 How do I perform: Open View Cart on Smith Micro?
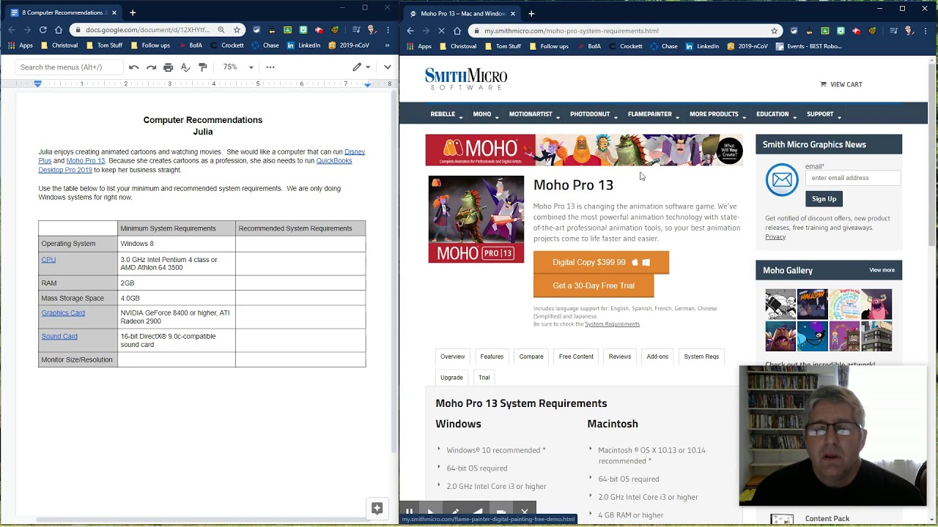pos(841,84)
